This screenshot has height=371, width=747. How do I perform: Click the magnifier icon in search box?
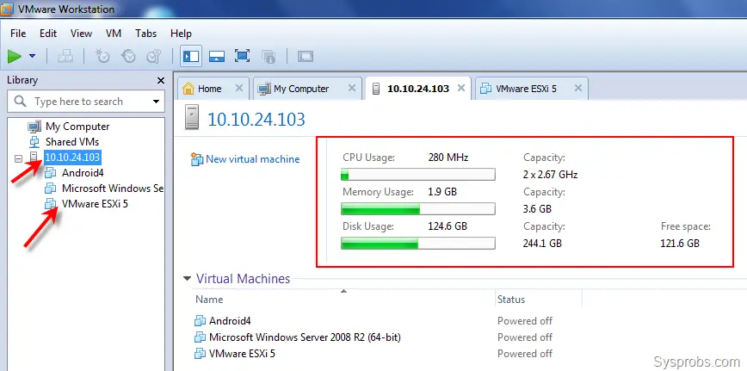pyautogui.click(x=20, y=101)
